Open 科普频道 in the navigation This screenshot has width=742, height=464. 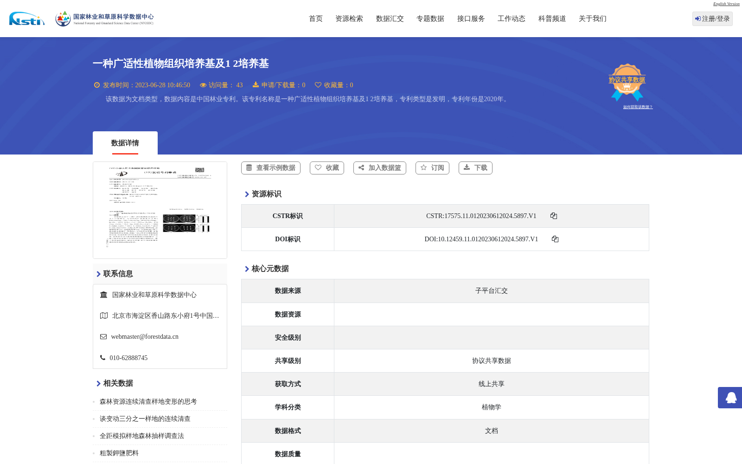point(552,19)
